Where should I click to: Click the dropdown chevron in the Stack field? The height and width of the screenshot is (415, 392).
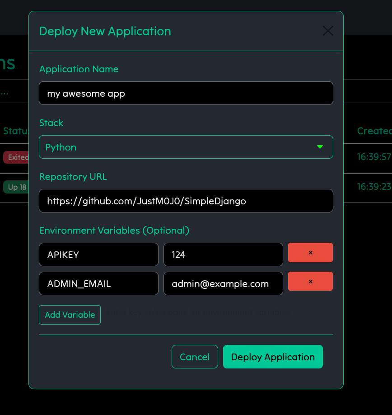[x=320, y=147]
